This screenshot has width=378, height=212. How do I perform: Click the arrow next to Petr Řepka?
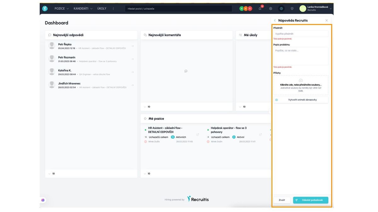coord(132,46)
